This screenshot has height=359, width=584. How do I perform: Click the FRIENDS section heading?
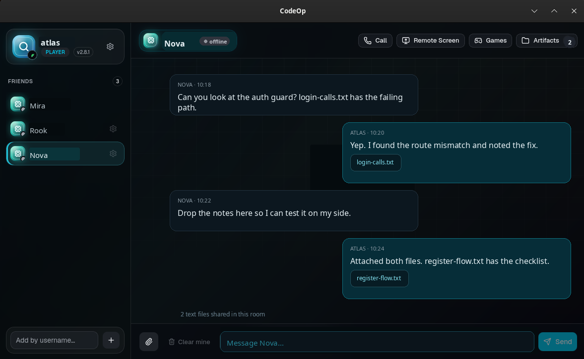click(x=20, y=81)
